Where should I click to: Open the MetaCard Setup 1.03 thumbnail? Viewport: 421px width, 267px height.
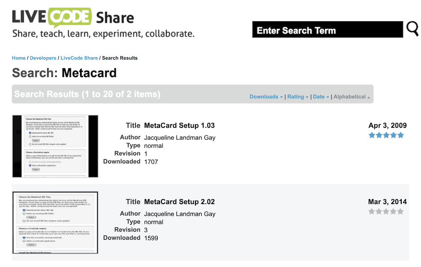click(x=55, y=146)
